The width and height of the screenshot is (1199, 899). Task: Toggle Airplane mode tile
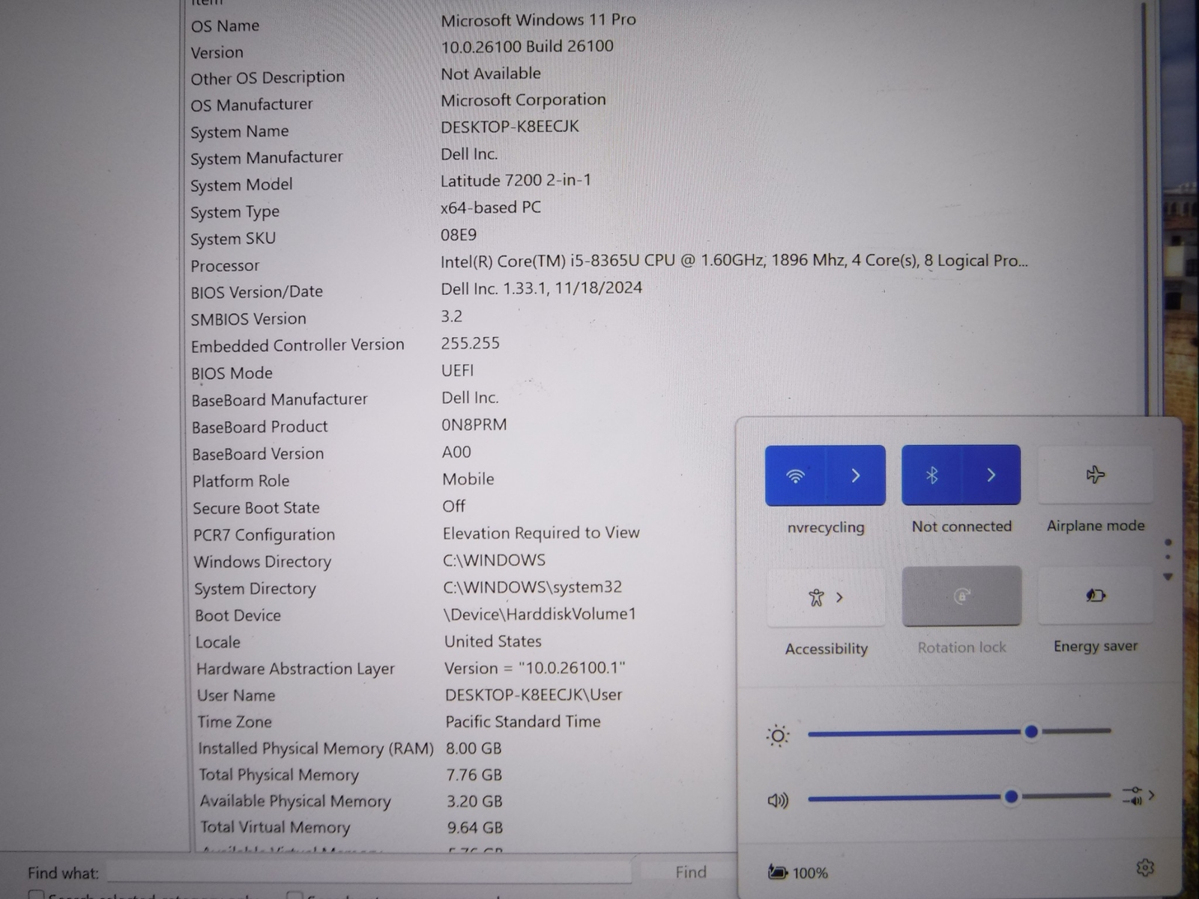coord(1095,475)
